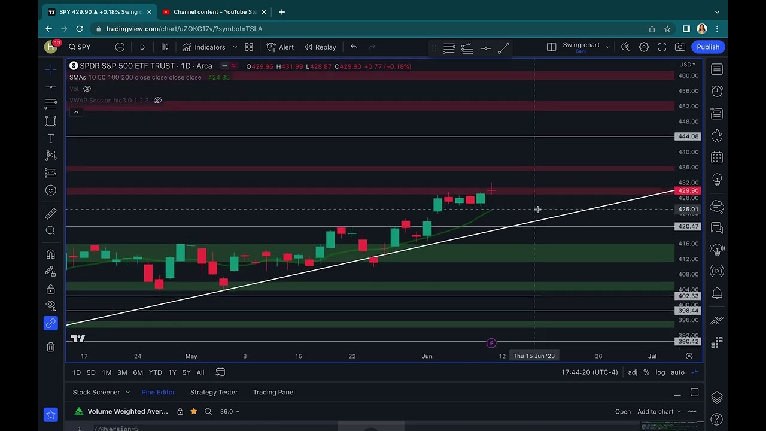Set the 3M date range
This screenshot has height=431, width=766.
coord(122,372)
